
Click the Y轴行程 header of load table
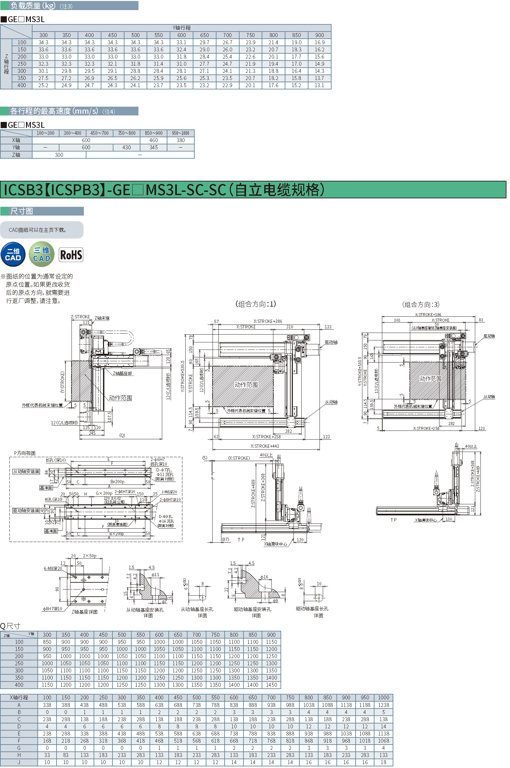[x=181, y=28]
